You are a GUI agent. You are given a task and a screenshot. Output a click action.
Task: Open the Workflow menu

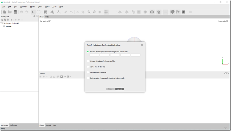click(x=24, y=7)
